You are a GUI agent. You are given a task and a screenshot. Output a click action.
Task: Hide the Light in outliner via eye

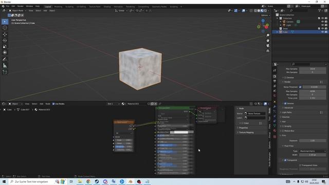(x=322, y=25)
